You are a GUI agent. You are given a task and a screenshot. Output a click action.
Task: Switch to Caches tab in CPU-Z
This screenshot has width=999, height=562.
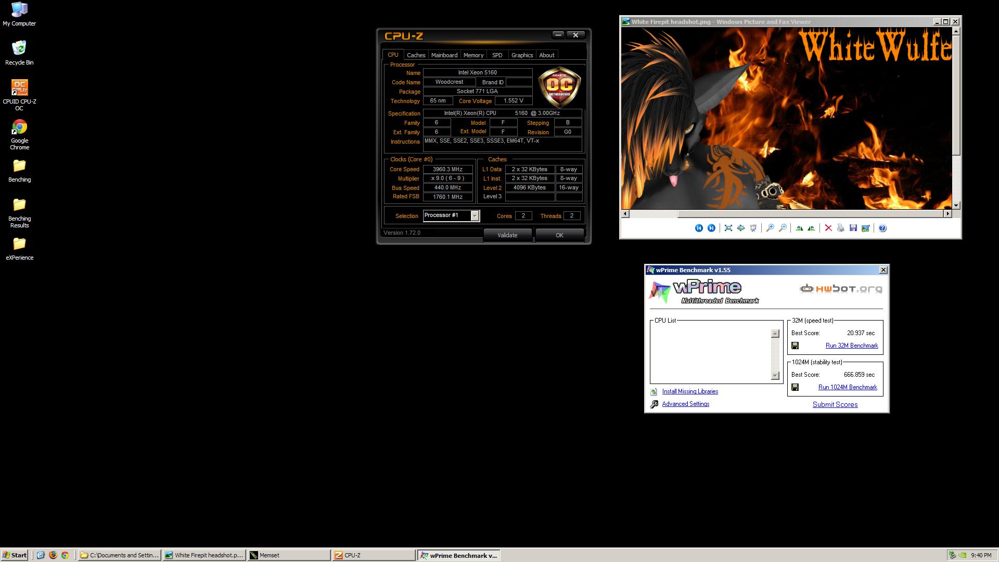coord(416,55)
